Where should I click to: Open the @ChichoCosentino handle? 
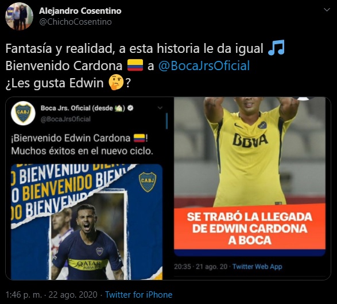pyautogui.click(x=75, y=22)
